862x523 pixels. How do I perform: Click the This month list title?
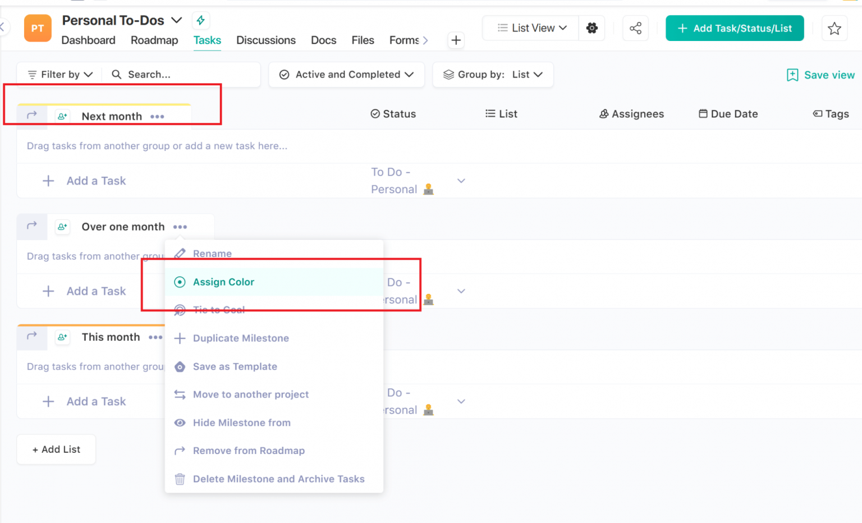pos(111,337)
